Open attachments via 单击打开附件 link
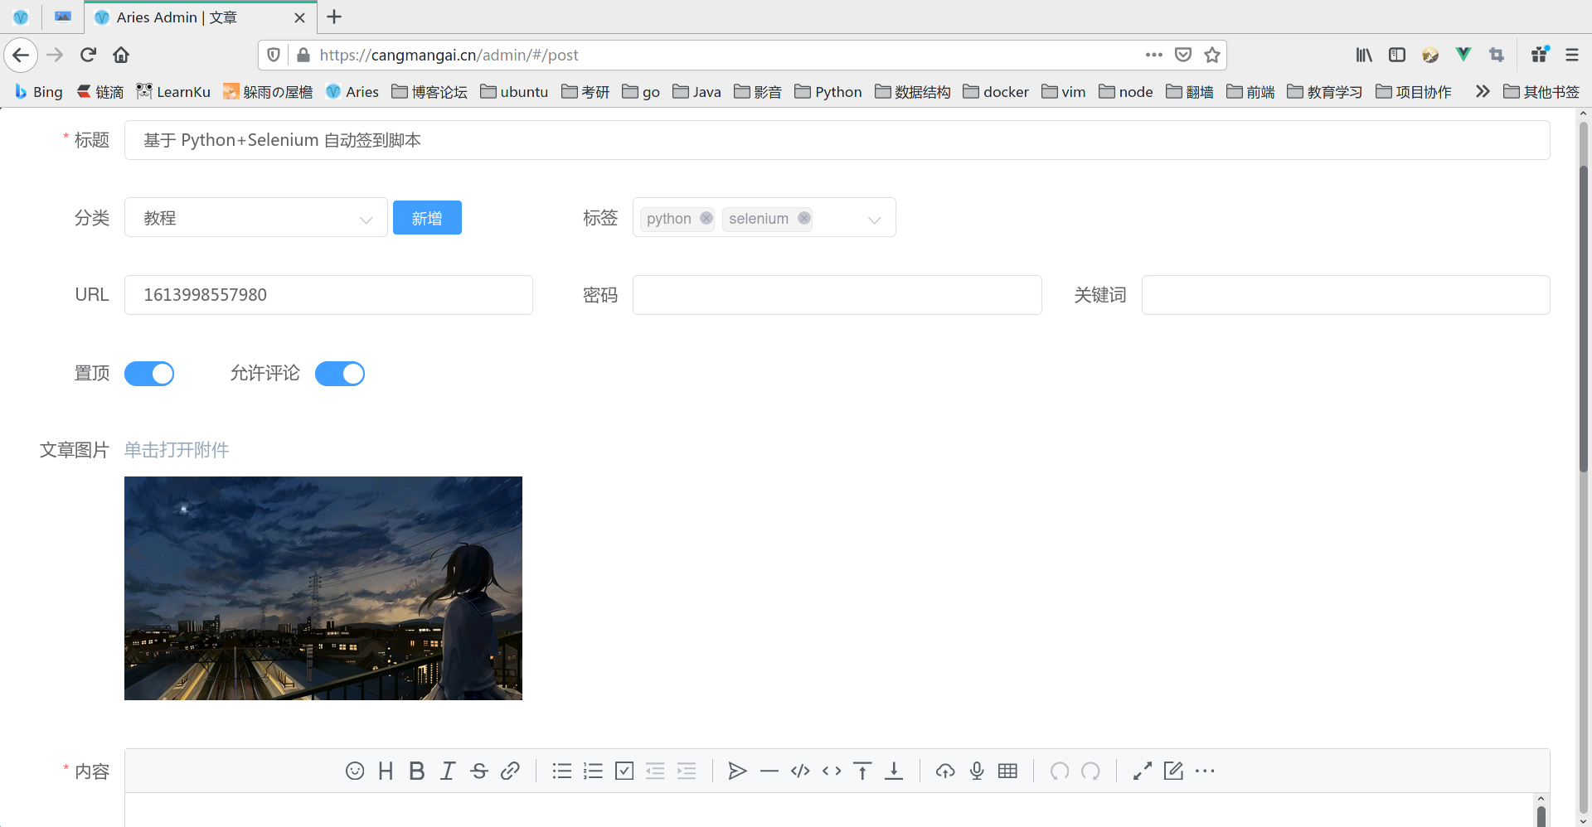 tap(176, 450)
